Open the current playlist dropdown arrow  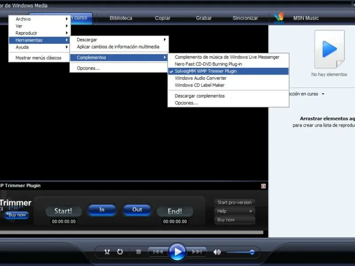click(x=323, y=94)
